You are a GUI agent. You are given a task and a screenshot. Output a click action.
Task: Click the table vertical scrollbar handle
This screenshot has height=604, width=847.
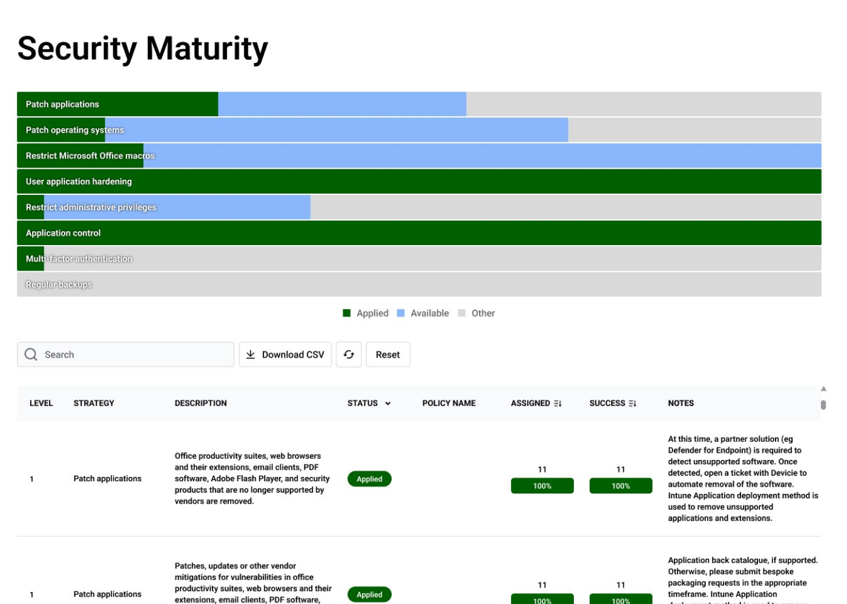[823, 405]
